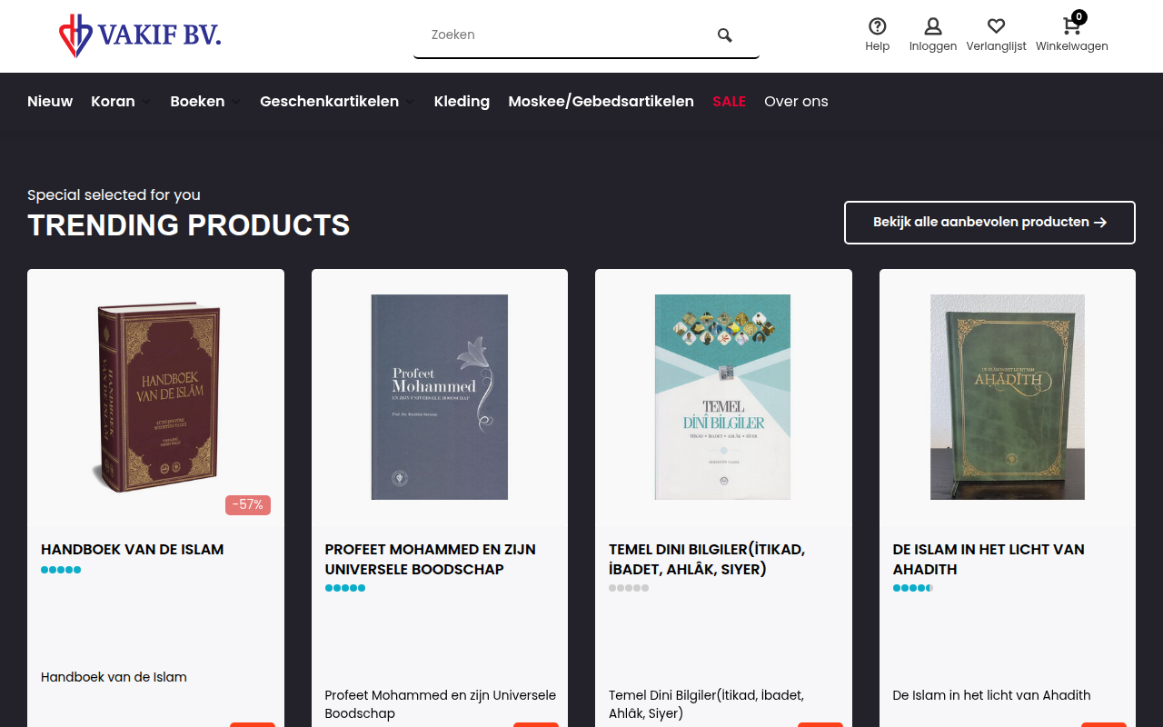Screen dimensions: 1163x727
Task: Click the Handboek van de Islam star rating
Action: pyautogui.click(x=61, y=570)
